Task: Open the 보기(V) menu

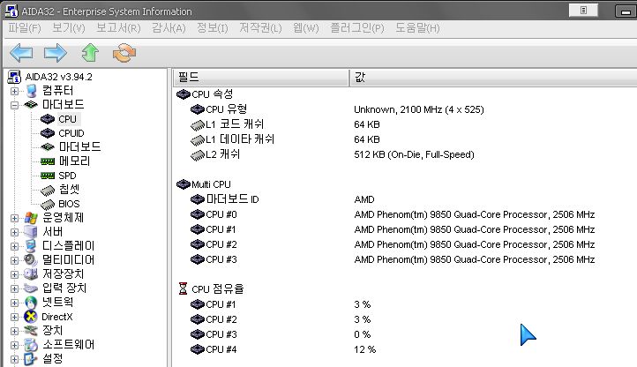Action: (68, 28)
